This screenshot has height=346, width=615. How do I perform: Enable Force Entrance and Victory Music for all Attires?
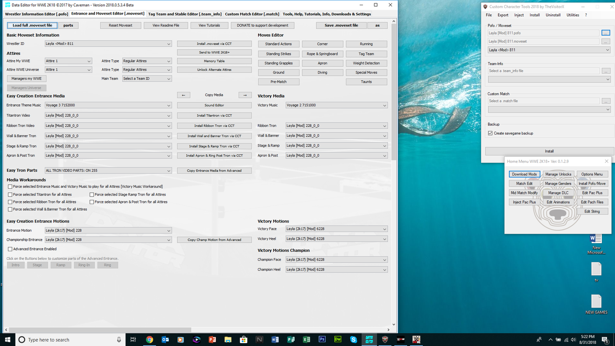pyautogui.click(x=10, y=186)
